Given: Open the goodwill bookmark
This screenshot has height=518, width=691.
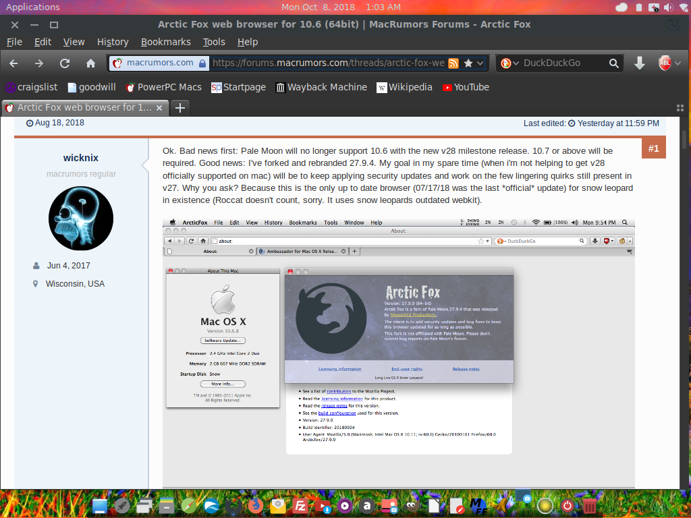Looking at the screenshot, I should click(92, 87).
